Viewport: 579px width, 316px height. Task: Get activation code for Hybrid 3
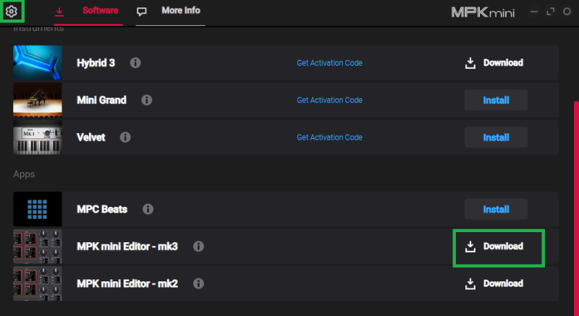[x=329, y=63]
